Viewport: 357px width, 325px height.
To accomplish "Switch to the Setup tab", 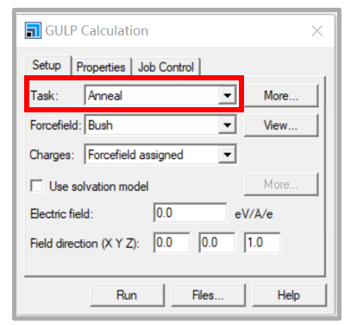I will point(47,66).
